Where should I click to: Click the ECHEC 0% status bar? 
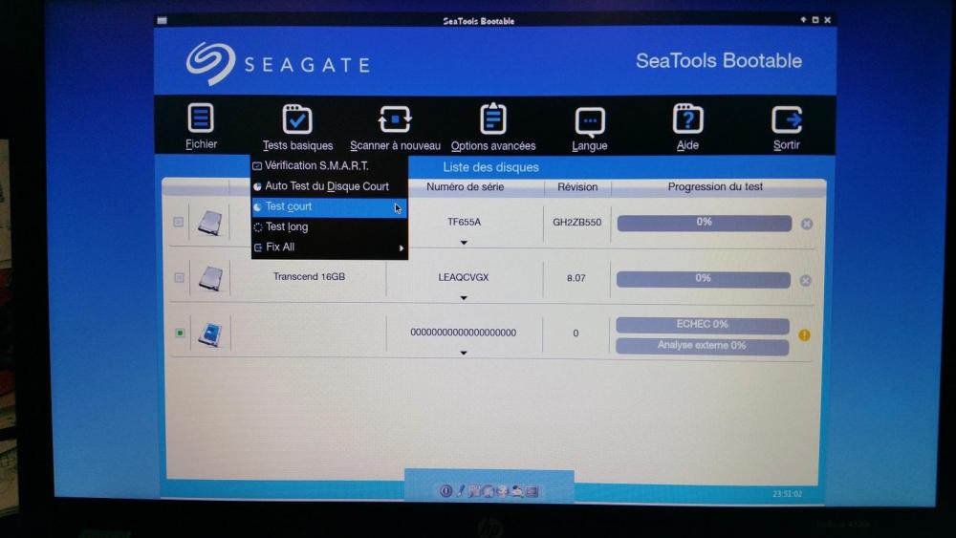pyautogui.click(x=703, y=324)
